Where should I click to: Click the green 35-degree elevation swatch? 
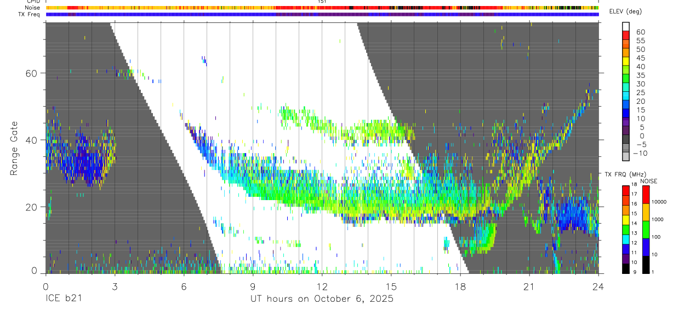626,79
